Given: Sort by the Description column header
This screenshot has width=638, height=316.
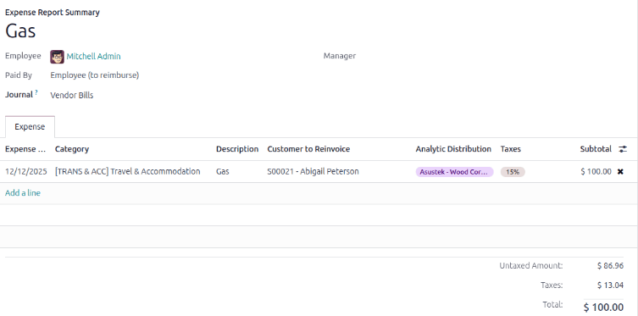Looking at the screenshot, I should tap(237, 149).
